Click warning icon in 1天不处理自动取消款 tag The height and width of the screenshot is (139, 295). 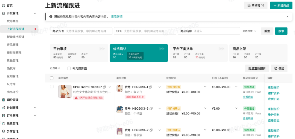pyautogui.click(x=76, y=98)
